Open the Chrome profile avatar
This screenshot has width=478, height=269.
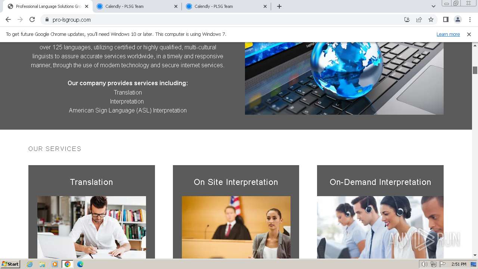458,20
